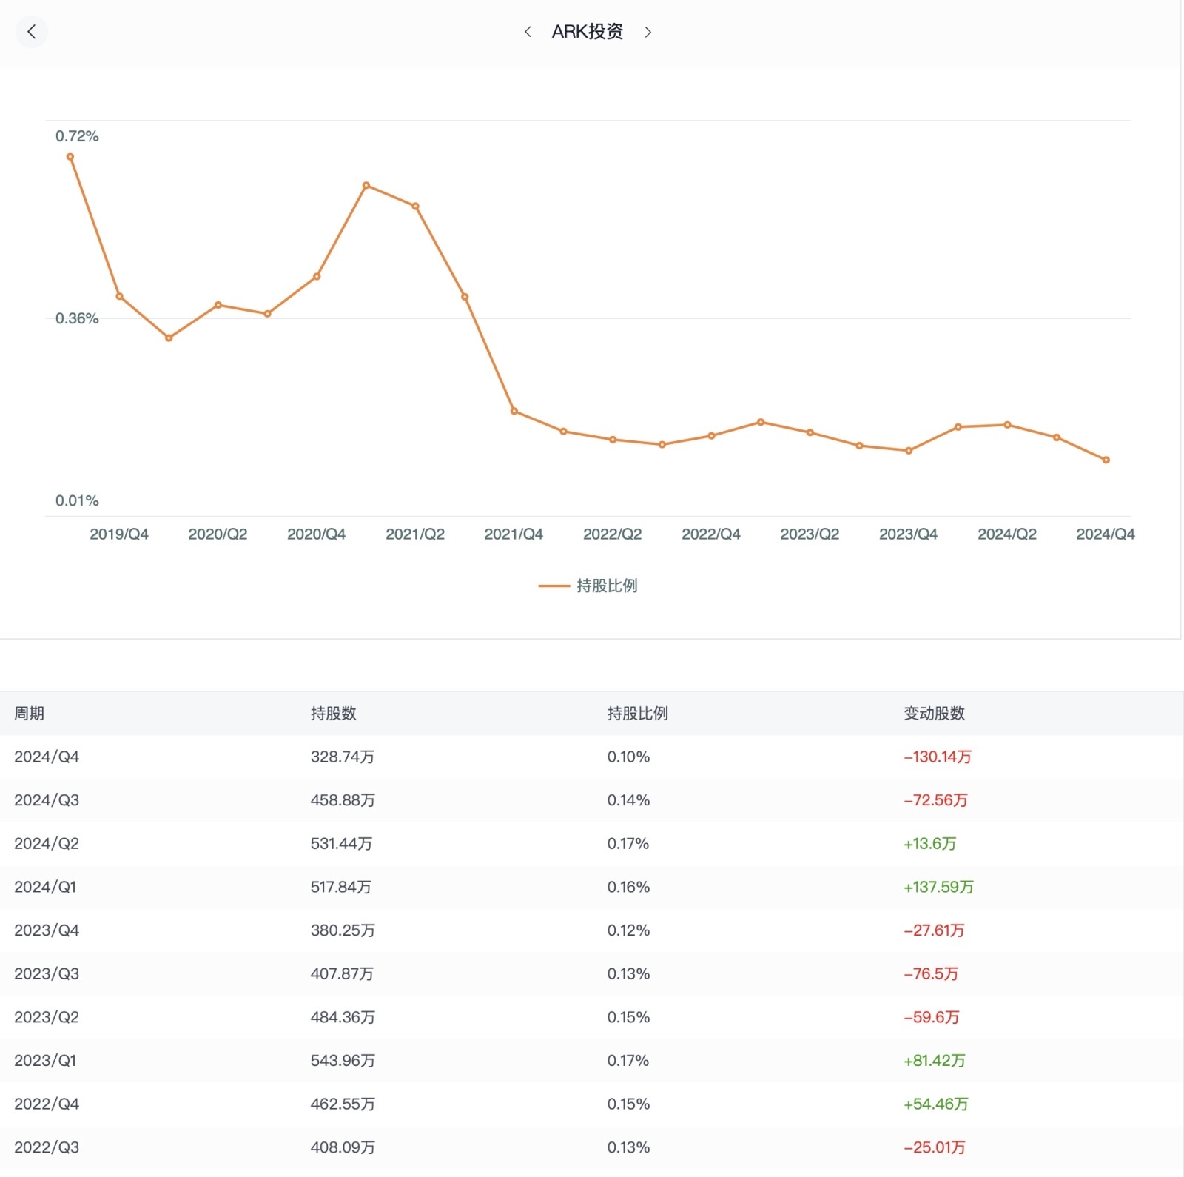1184x1177 pixels.
Task: Click the -72.56万 change value
Action: coord(935,800)
